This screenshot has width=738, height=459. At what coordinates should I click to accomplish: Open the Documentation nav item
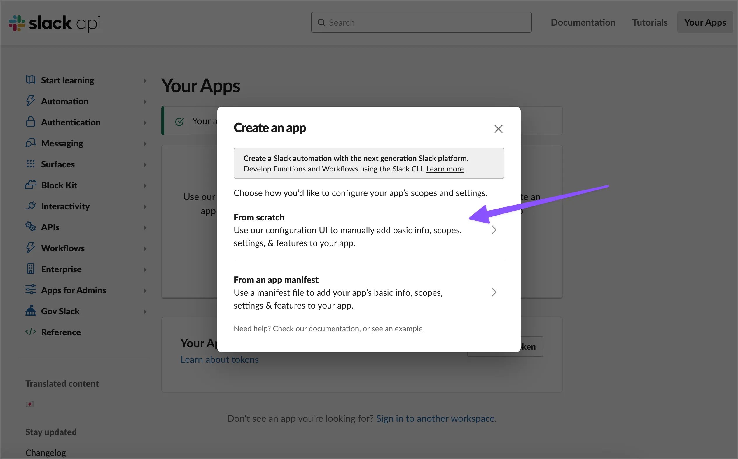[583, 22]
